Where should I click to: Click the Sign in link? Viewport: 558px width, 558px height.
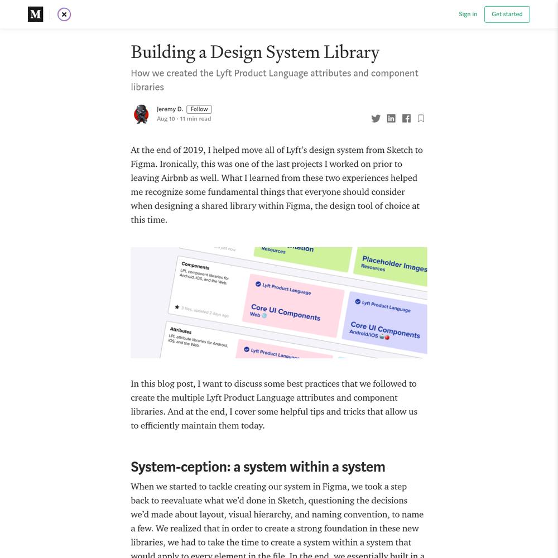click(x=468, y=15)
